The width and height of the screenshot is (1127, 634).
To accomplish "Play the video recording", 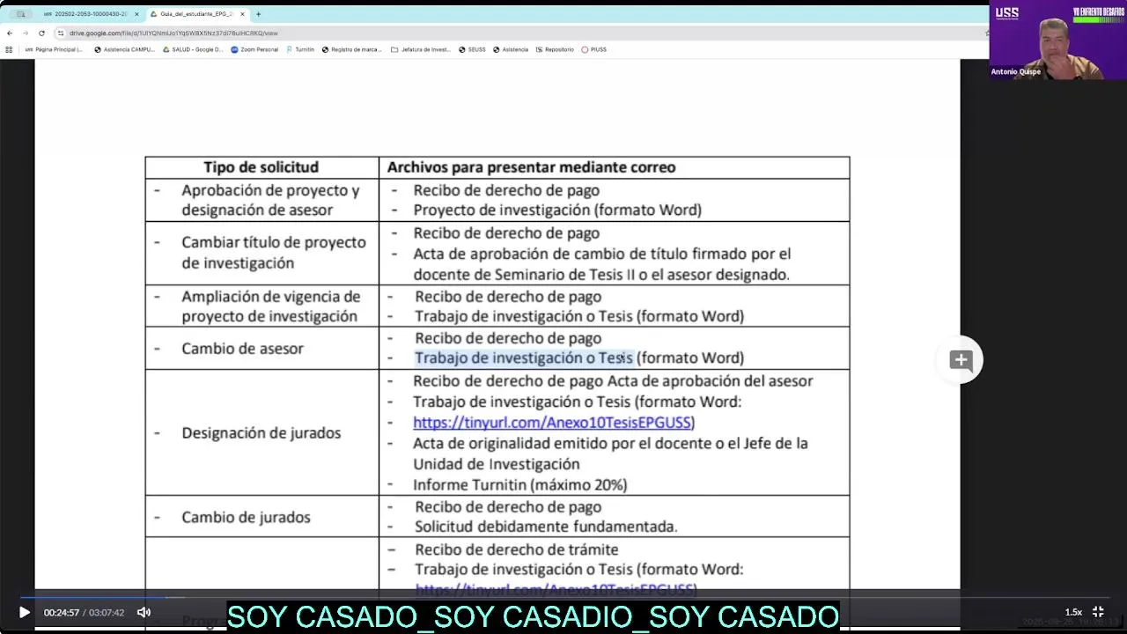I will tap(24, 612).
